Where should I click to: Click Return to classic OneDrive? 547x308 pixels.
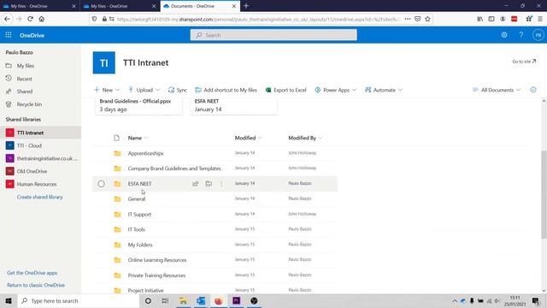tap(36, 285)
